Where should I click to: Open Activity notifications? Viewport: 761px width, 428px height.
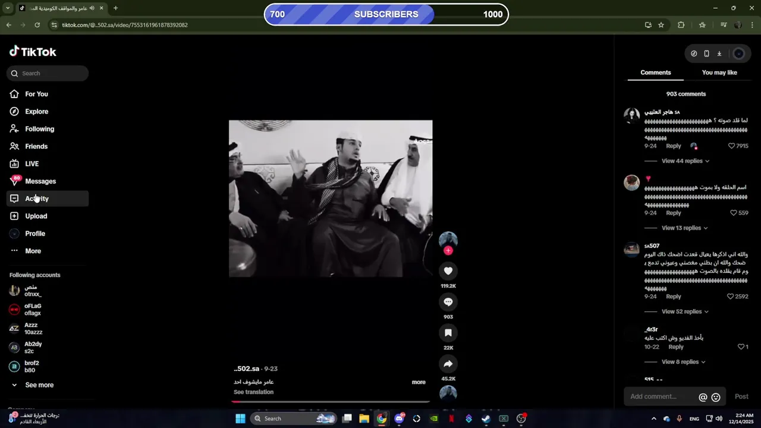48,199
